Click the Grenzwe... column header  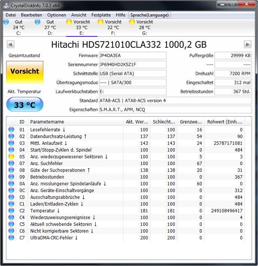pyautogui.click(x=191, y=122)
